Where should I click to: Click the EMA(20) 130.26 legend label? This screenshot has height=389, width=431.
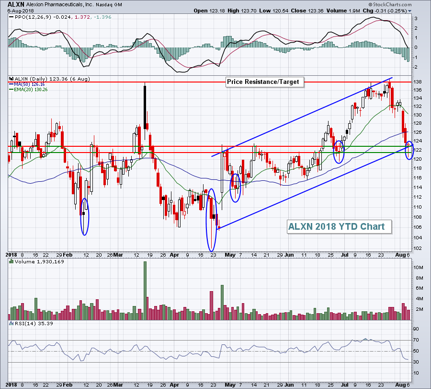tap(31, 90)
